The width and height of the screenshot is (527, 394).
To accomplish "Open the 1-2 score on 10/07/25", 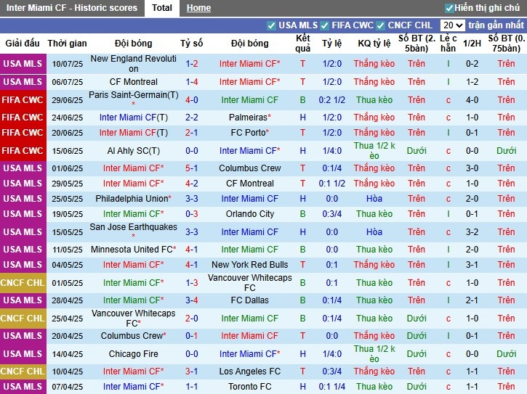I will click(192, 63).
